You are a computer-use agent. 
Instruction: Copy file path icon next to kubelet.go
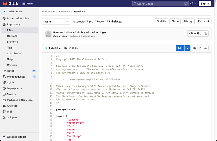pyautogui.click(x=66, y=48)
